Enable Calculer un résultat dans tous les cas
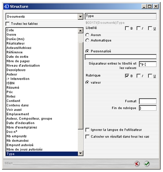 pos(87,137)
